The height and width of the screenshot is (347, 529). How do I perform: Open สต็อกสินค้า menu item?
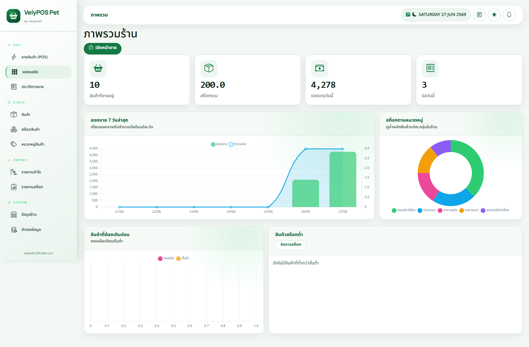pyautogui.click(x=38, y=129)
